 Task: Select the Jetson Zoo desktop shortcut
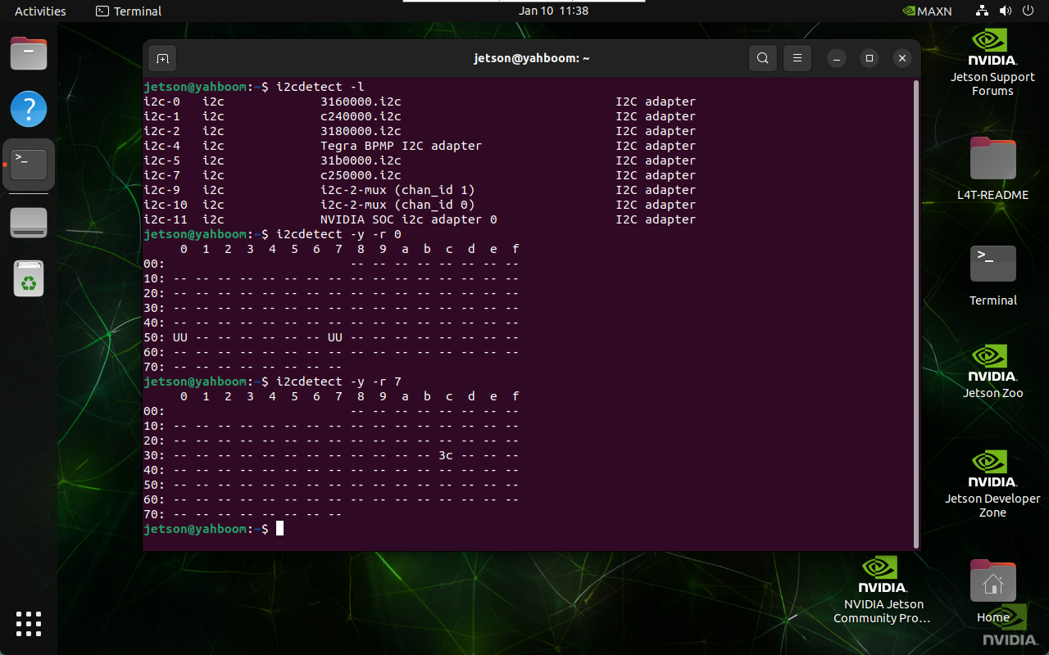(x=992, y=371)
